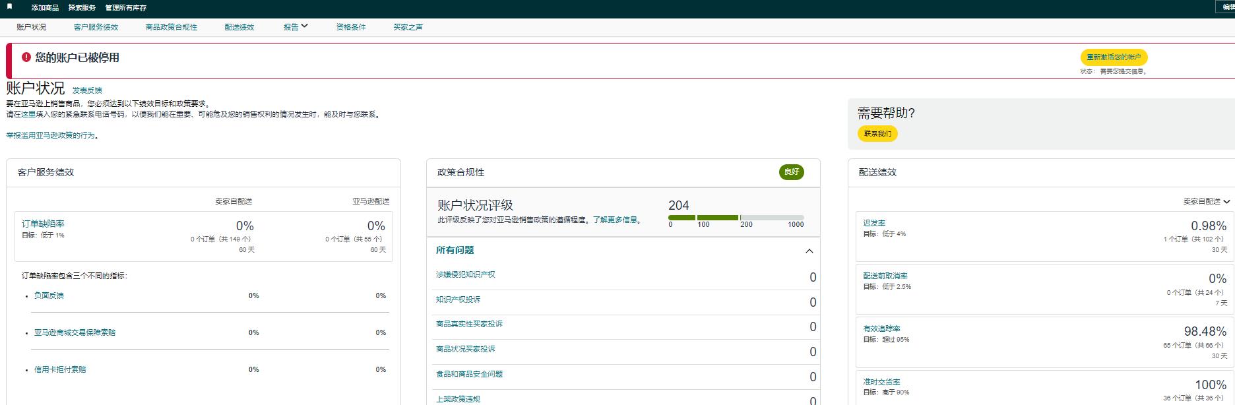Viewport: 1235px width, 405px height.
Task: Click count 0 beside 知识产权投诉
Action: coord(813,302)
